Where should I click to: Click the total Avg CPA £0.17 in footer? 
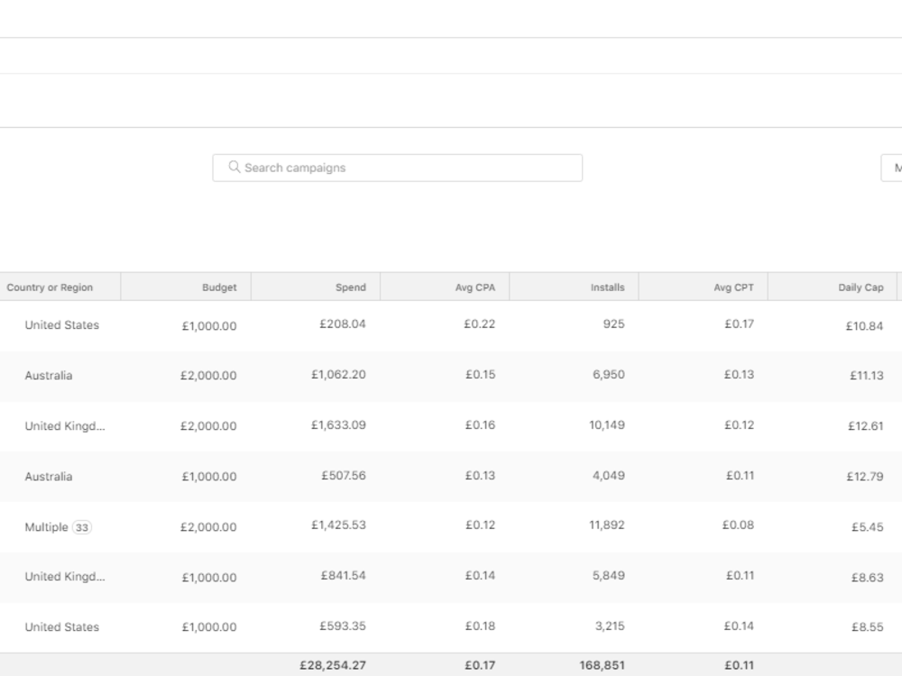point(481,666)
